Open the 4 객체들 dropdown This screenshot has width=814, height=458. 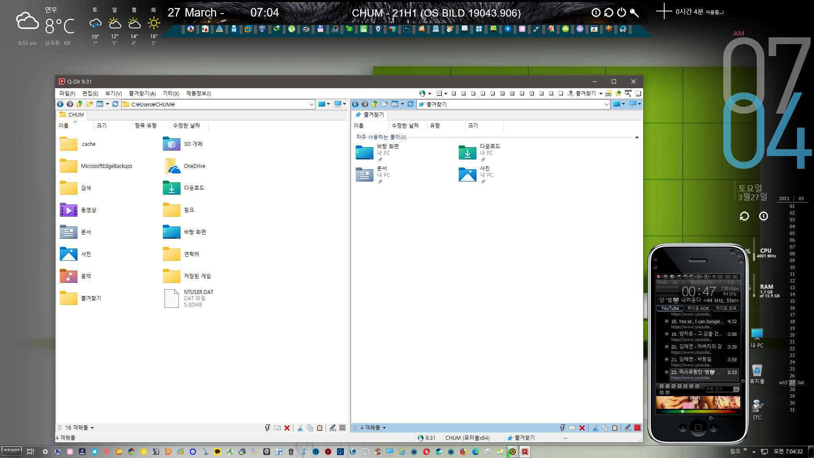click(x=374, y=428)
